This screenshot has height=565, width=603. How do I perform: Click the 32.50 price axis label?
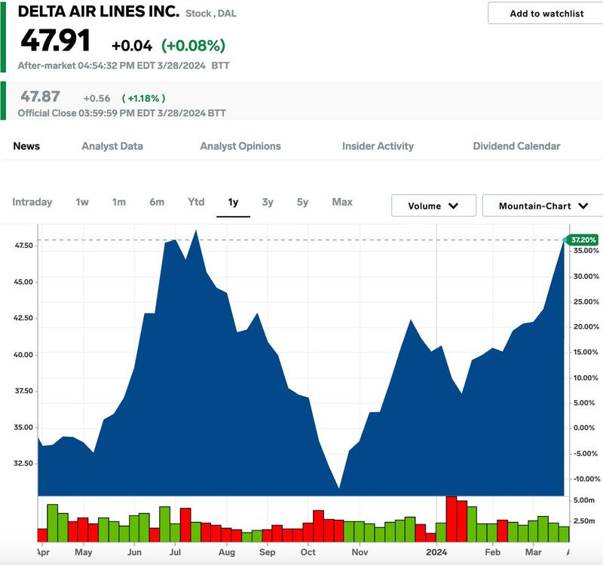24,463
